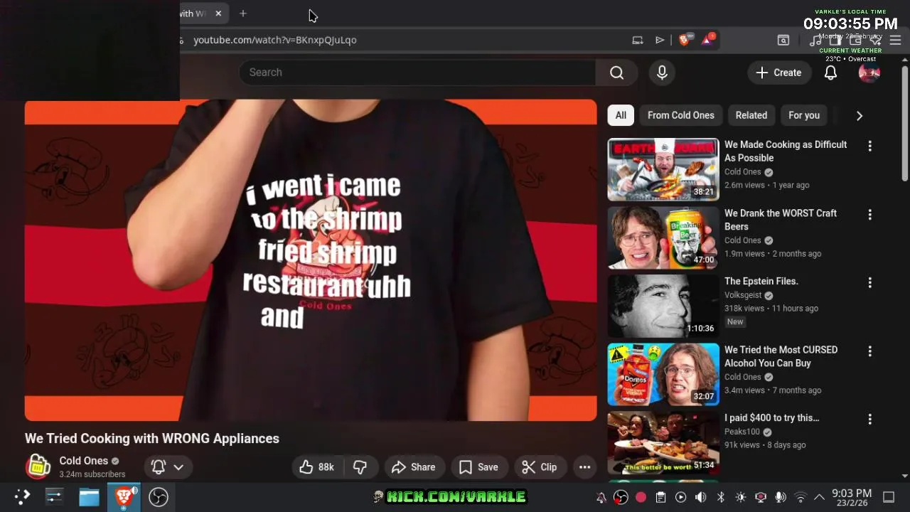Screen dimensions: 910x512
Task: Open System Settings icon in taskbar
Action: [55, 496]
